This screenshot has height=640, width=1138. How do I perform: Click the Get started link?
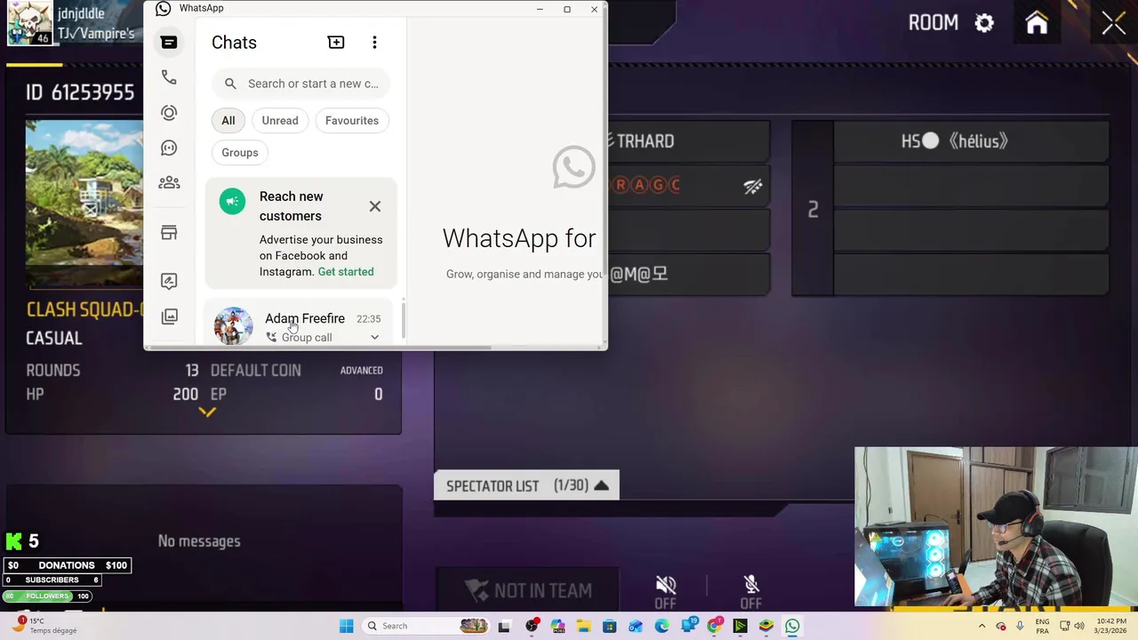[346, 272]
